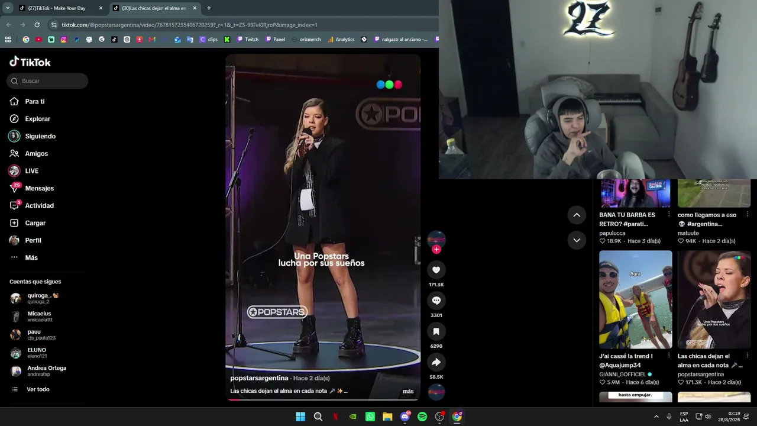This screenshot has height=426, width=757.
Task: Open more options for como llegamos a eso video
Action: [x=747, y=214]
